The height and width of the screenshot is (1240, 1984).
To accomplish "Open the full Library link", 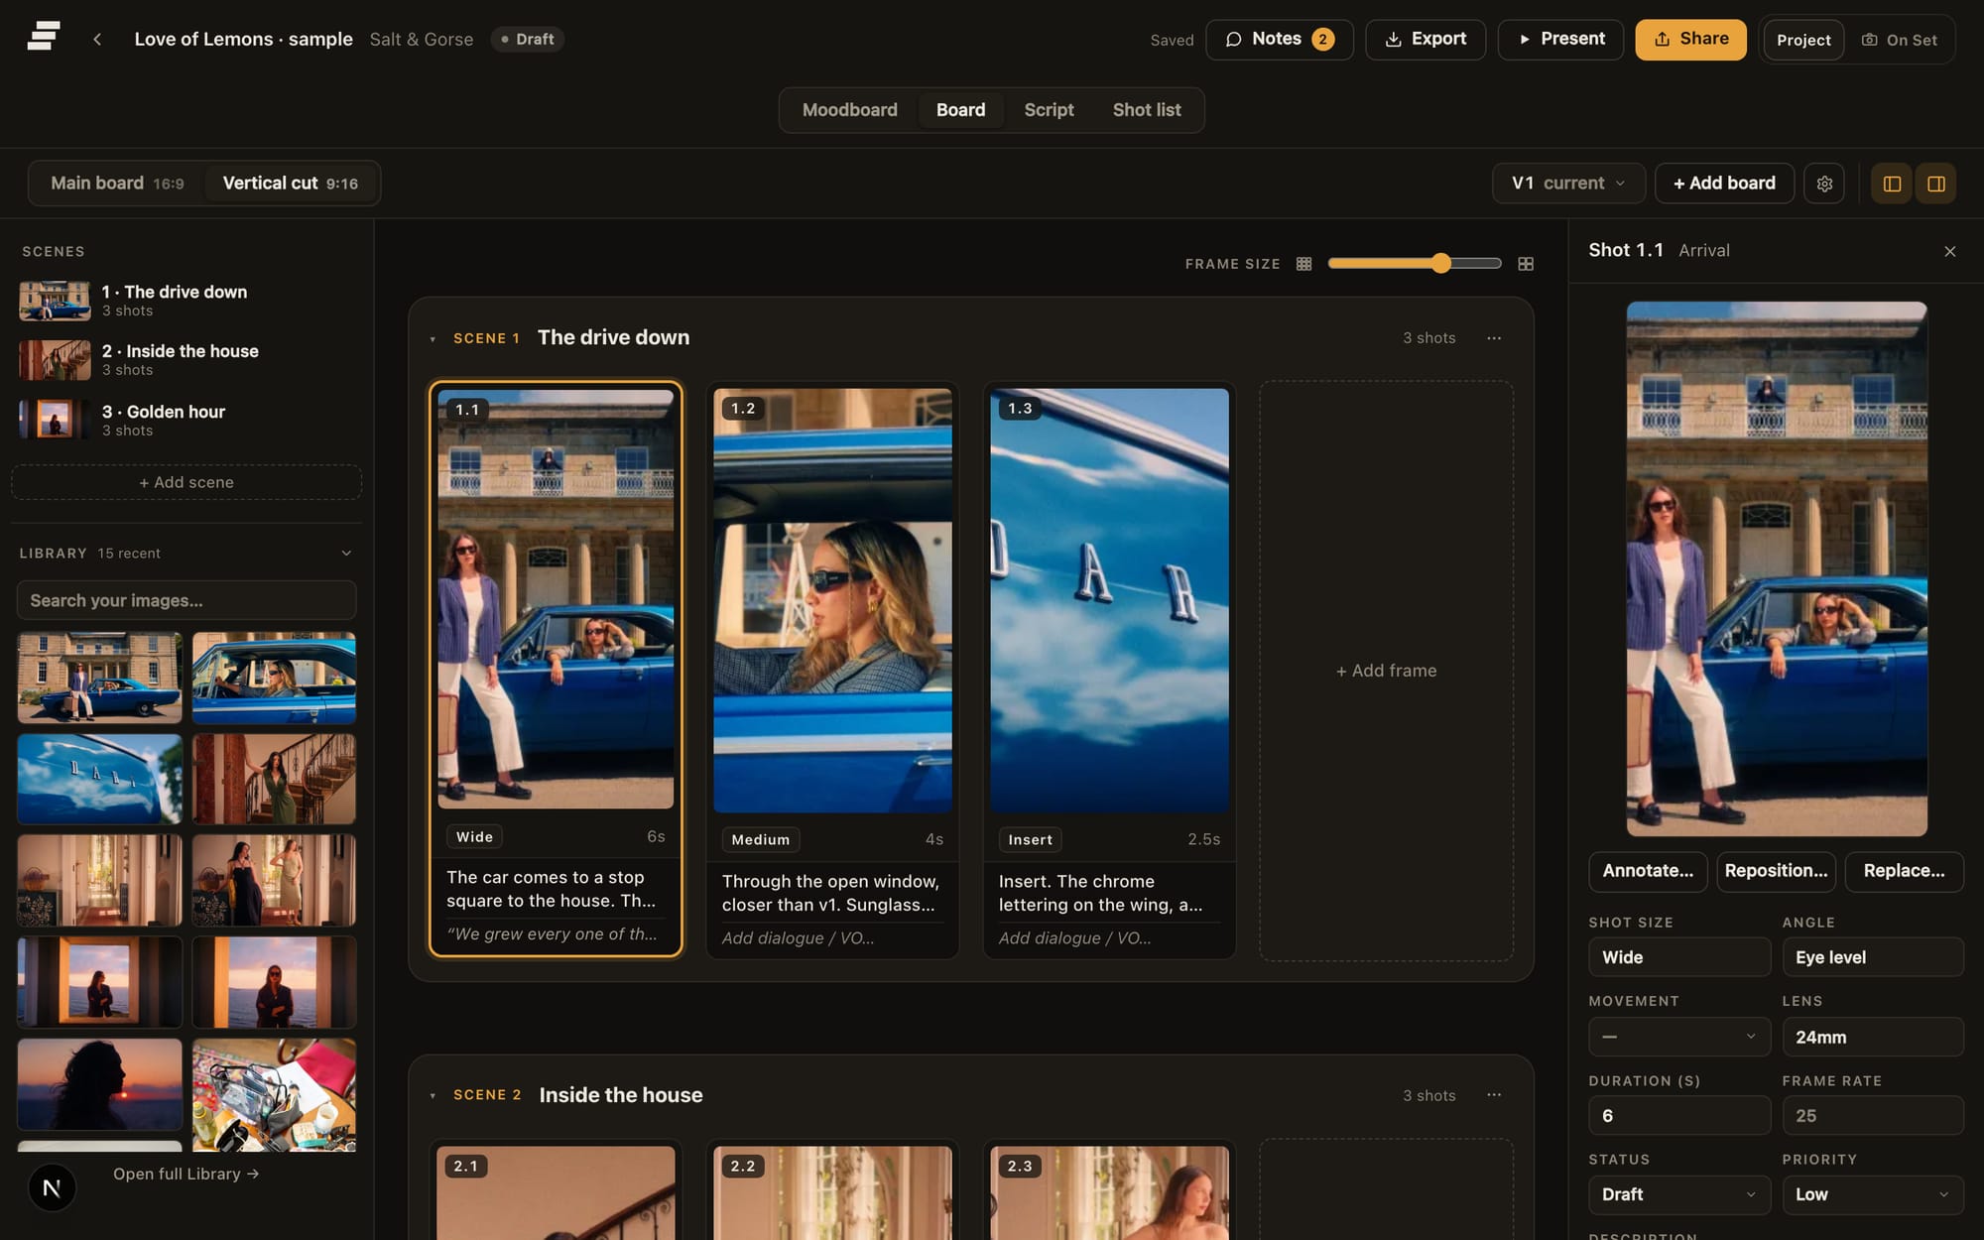I will click(x=186, y=1174).
